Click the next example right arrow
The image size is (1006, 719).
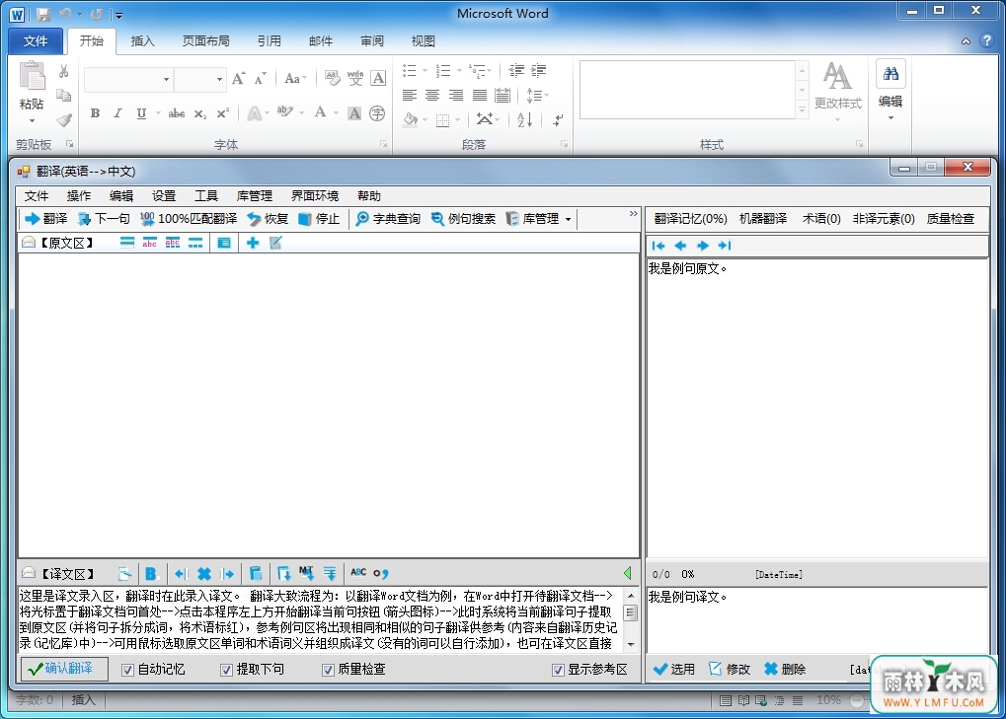[x=703, y=246]
